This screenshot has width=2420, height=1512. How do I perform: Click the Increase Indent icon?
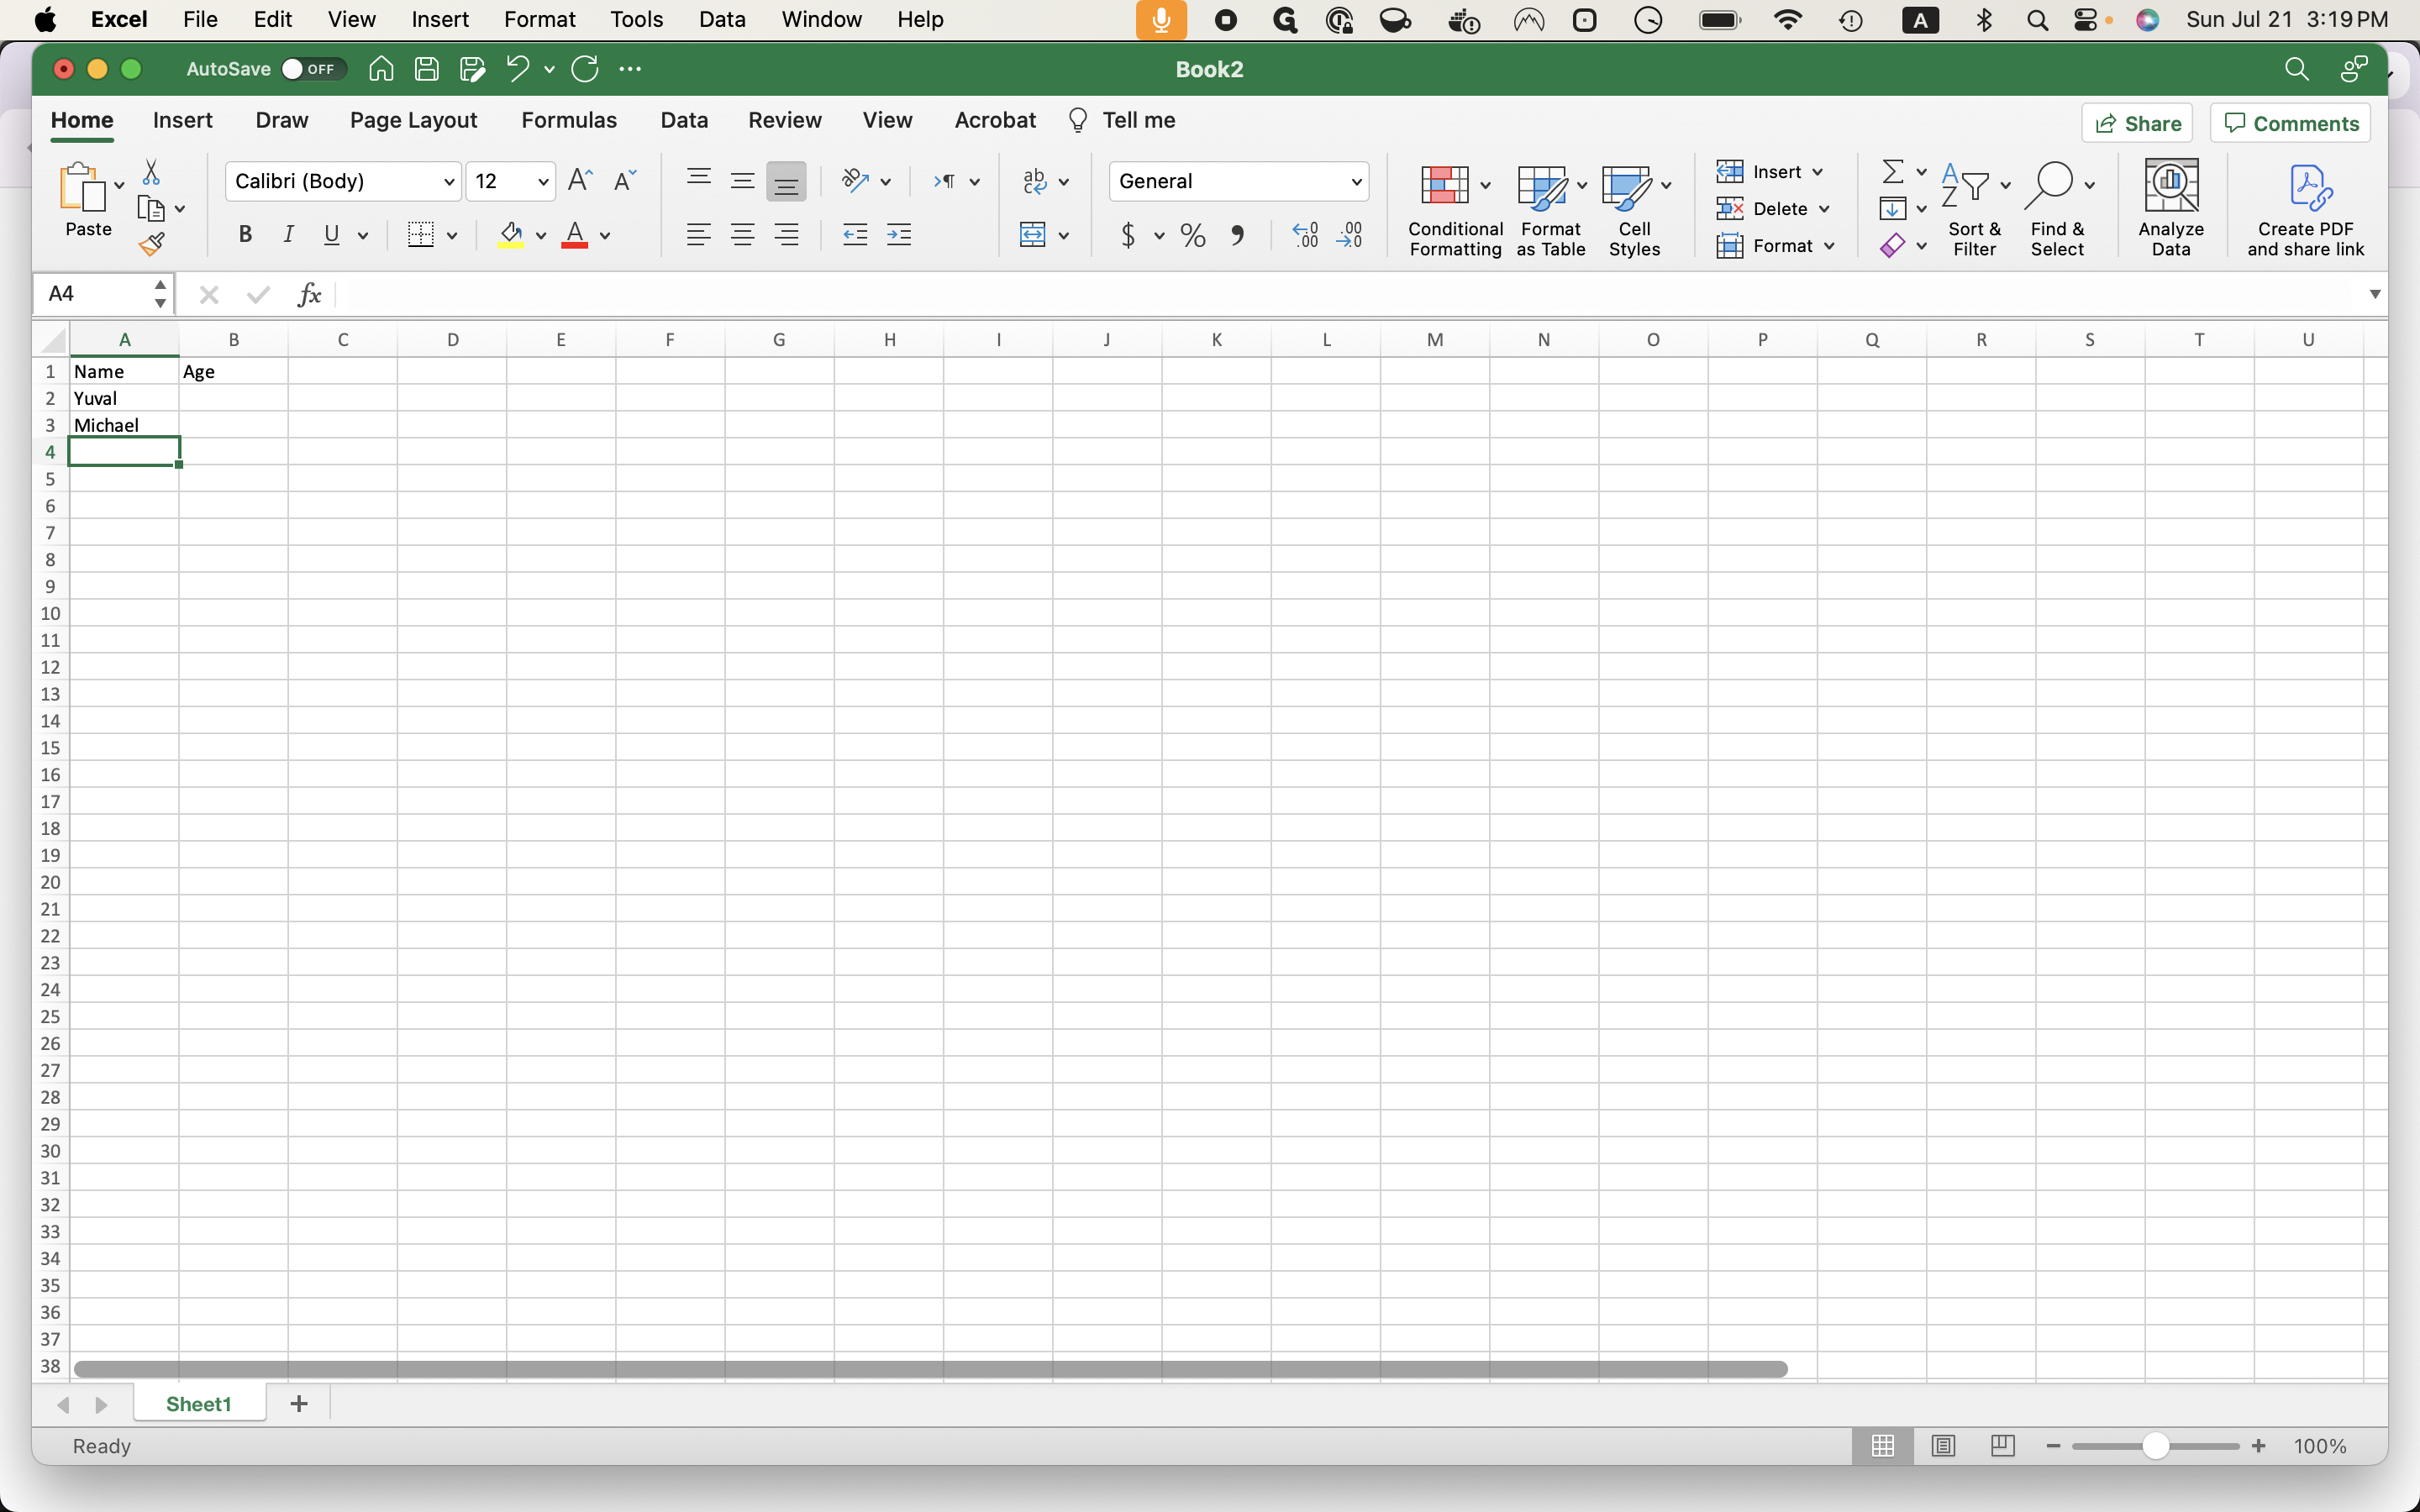tap(899, 236)
